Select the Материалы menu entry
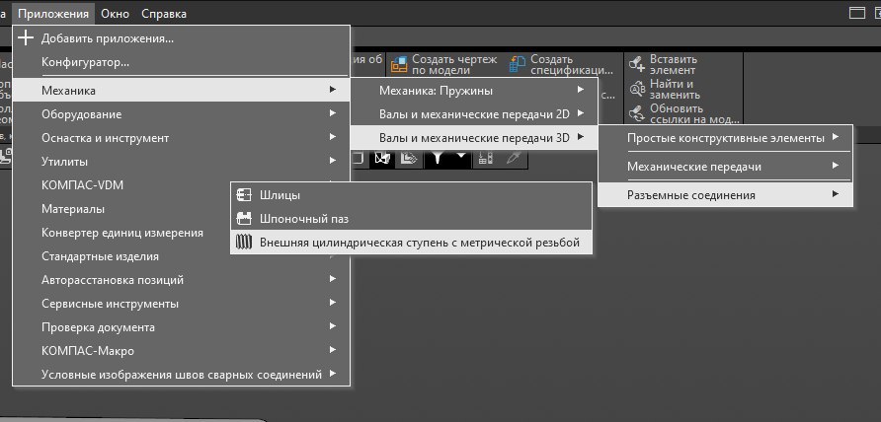 click(x=121, y=209)
